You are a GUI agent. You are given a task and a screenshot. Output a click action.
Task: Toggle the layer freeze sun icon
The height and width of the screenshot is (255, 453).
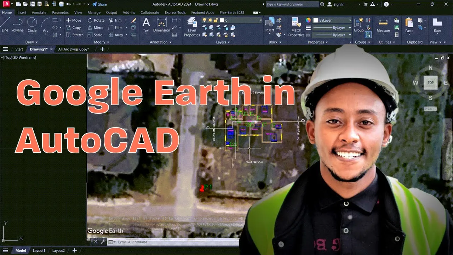210,20
